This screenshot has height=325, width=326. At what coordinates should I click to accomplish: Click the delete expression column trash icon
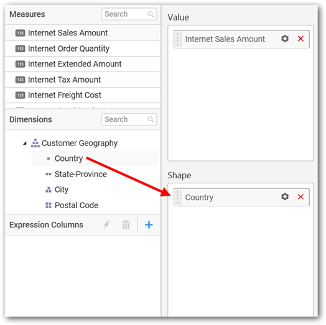click(x=126, y=225)
